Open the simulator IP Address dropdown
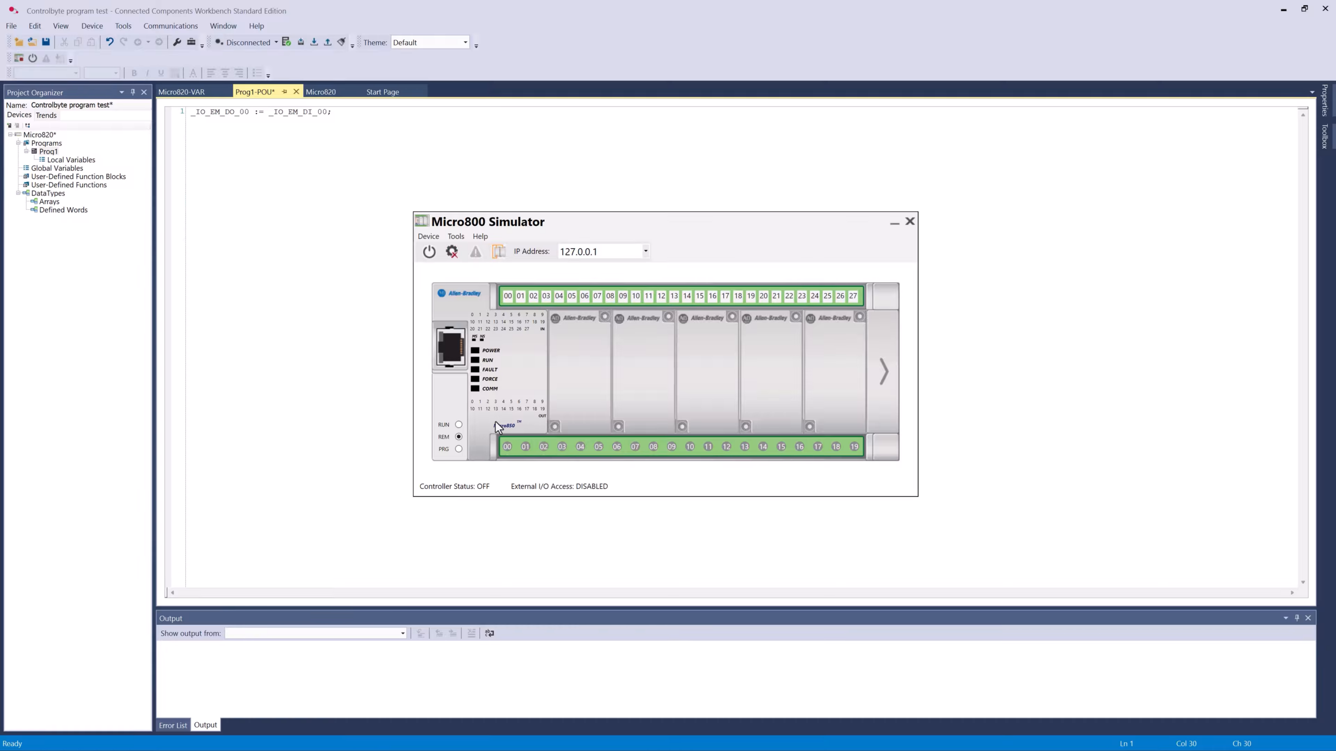This screenshot has height=751, width=1336. 646,251
